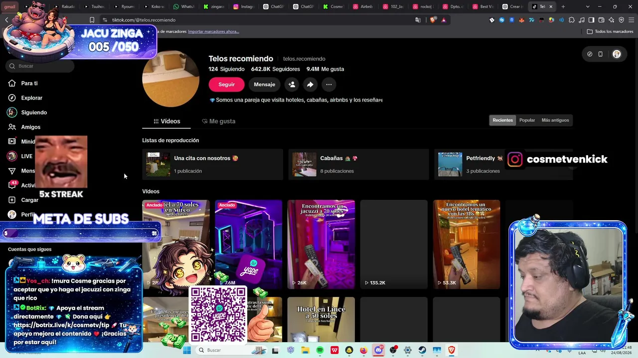Open the Todos los marcadores folder
638x358 pixels.
pos(610,32)
